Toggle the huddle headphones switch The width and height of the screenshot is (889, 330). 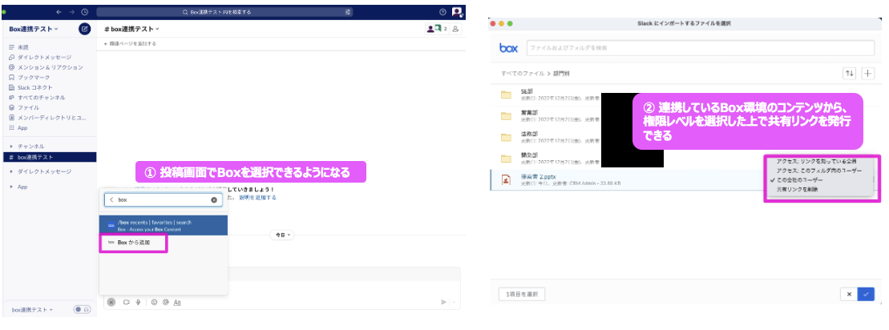[83, 310]
